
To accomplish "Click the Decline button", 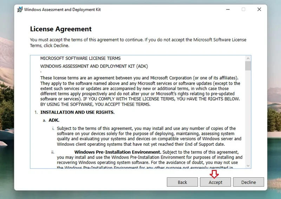I will tap(248, 182).
